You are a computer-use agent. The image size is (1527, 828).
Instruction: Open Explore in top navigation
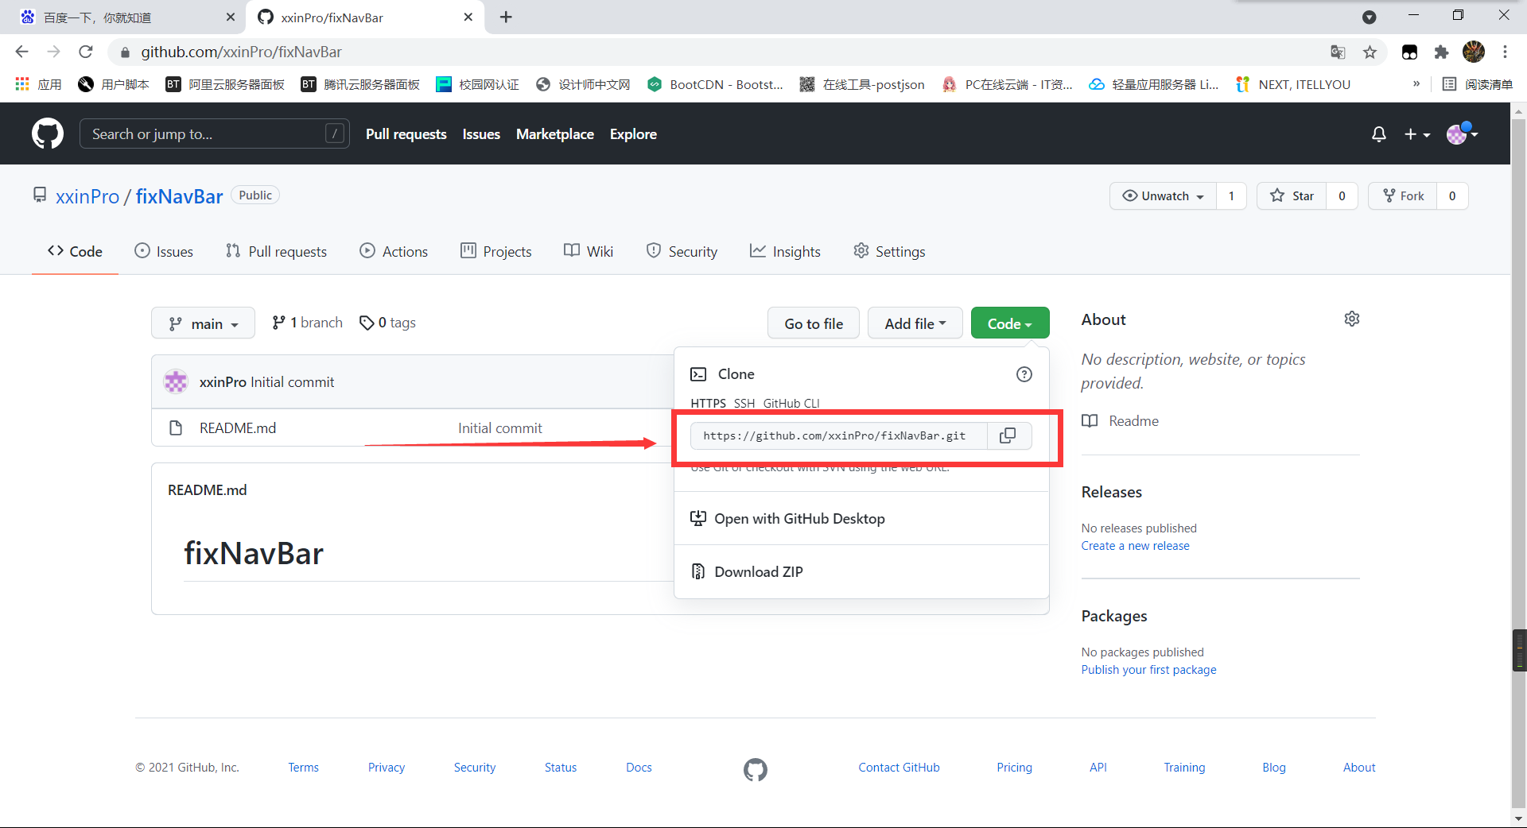tap(633, 133)
